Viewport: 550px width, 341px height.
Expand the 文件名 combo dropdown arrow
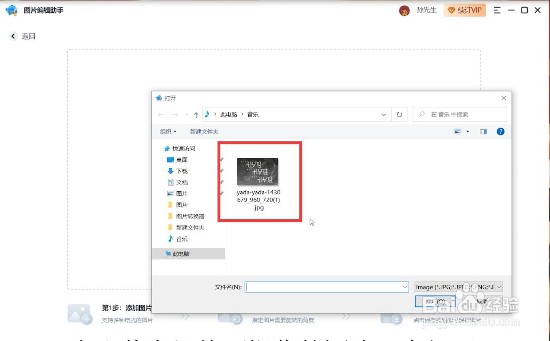405,287
